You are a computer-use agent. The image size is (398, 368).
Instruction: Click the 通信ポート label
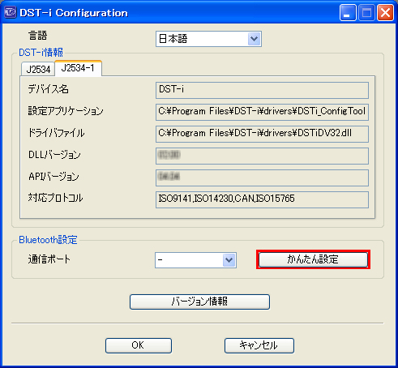coord(49,259)
